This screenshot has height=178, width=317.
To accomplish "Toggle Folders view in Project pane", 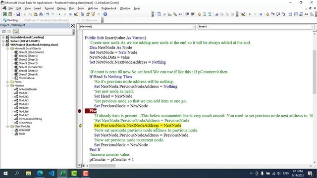I will point(16,32).
